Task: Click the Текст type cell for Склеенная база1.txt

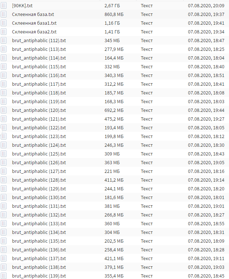Action: pos(147,23)
